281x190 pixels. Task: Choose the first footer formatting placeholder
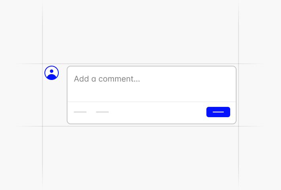click(x=80, y=112)
